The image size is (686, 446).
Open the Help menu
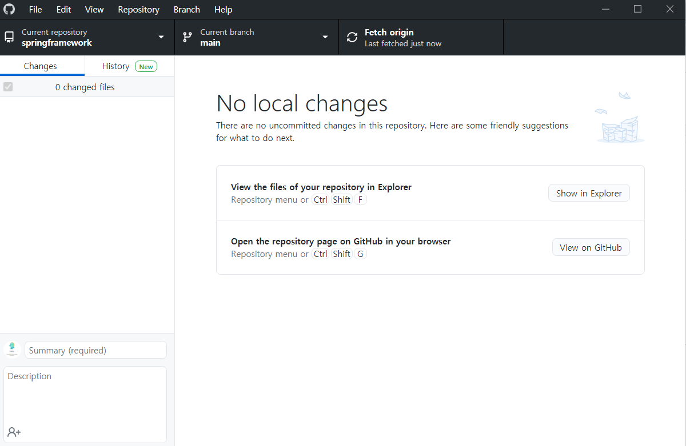(224, 9)
